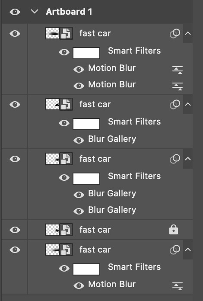This screenshot has height=301, width=203.
Task: Click smart filter indicator on bottom fast car layer
Action: point(175,250)
